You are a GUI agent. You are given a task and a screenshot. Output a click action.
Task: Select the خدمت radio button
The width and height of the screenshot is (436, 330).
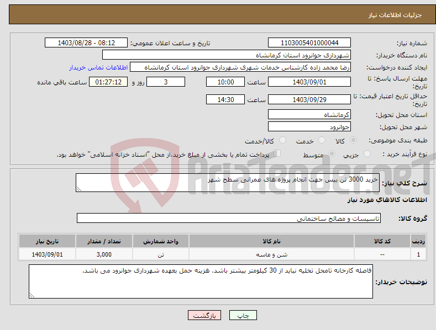[322, 140]
